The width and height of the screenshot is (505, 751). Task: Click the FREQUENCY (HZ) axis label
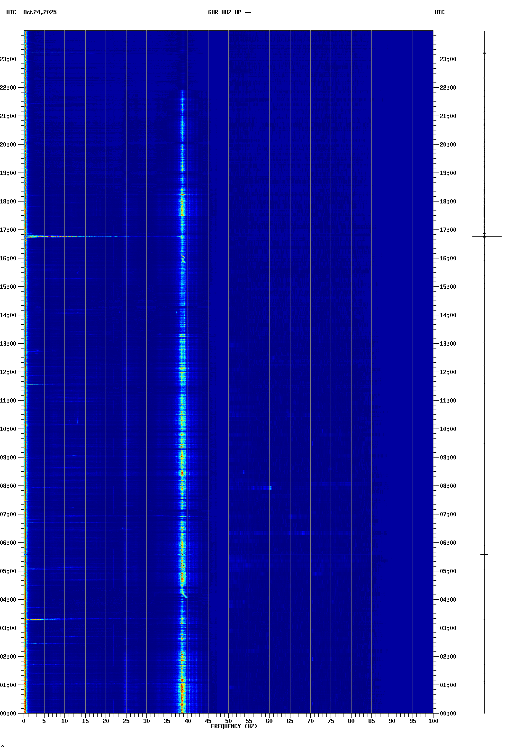234,726
